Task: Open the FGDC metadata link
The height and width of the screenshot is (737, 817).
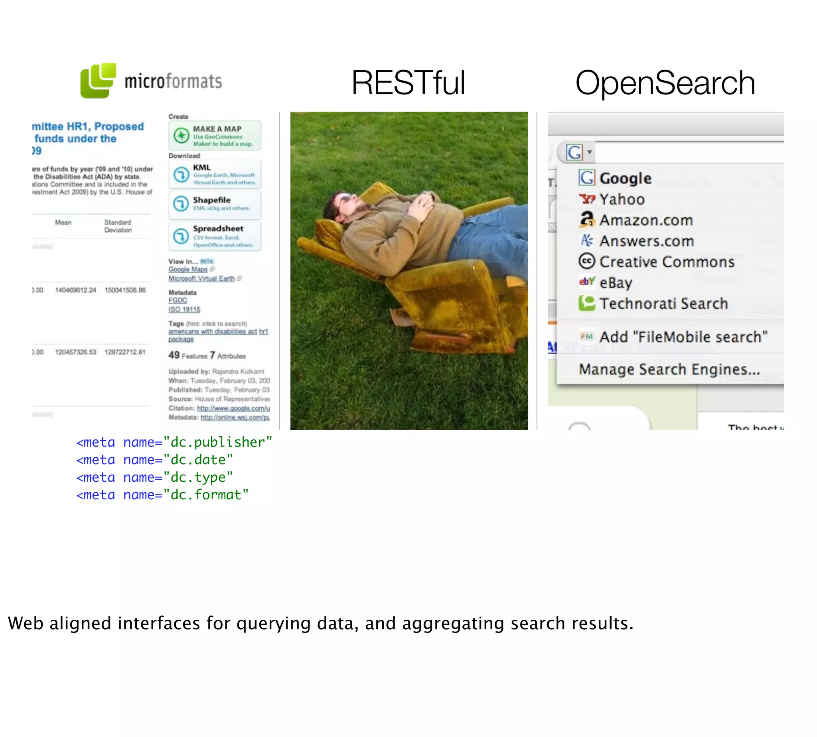Action: [178, 300]
